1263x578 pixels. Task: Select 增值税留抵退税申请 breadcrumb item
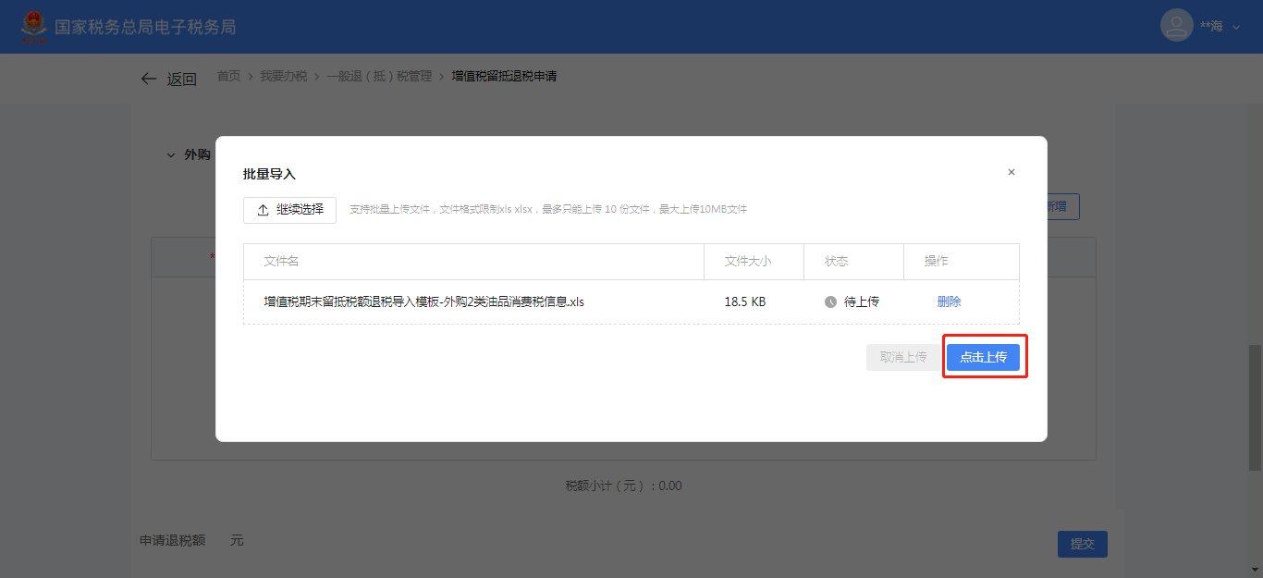[x=503, y=76]
